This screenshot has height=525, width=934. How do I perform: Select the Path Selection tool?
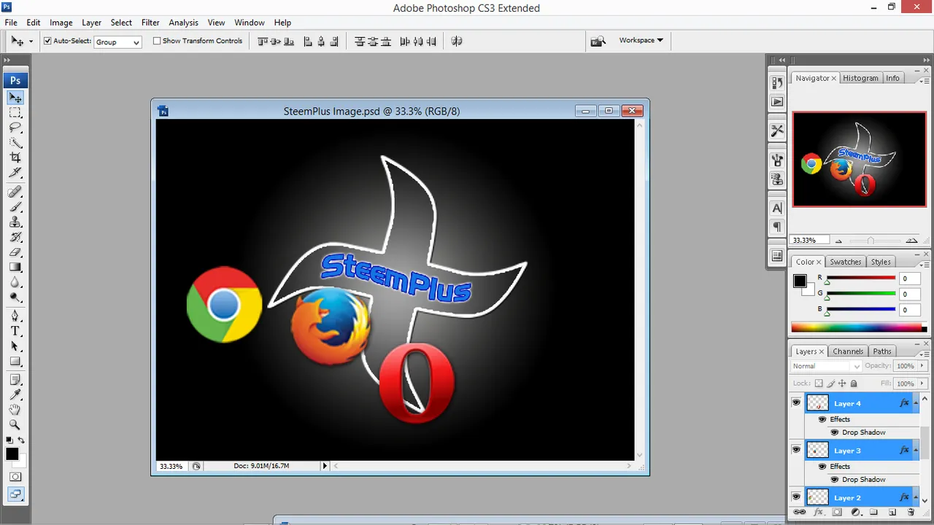pyautogui.click(x=15, y=346)
